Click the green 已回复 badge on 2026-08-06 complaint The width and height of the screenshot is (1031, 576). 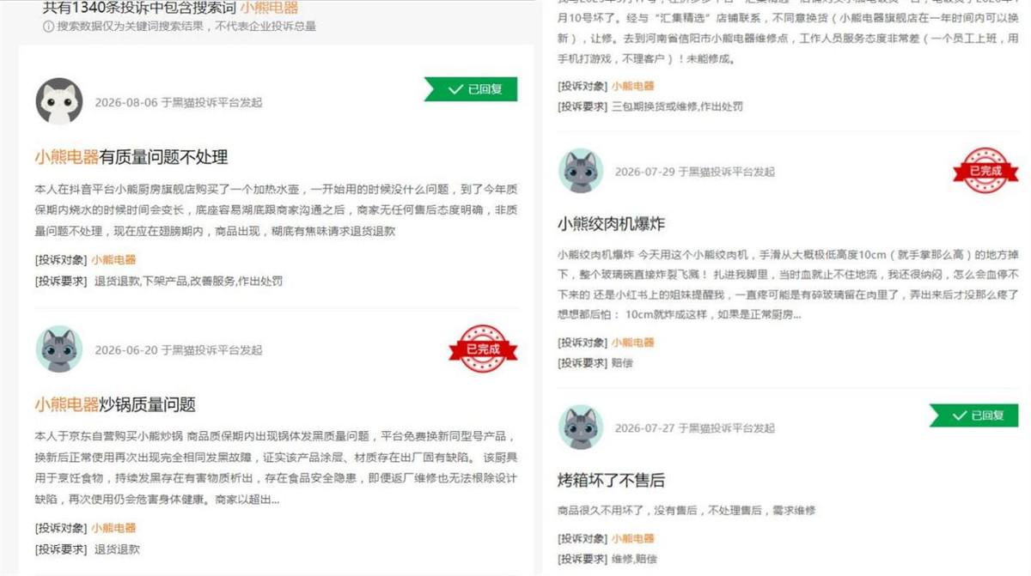click(471, 88)
